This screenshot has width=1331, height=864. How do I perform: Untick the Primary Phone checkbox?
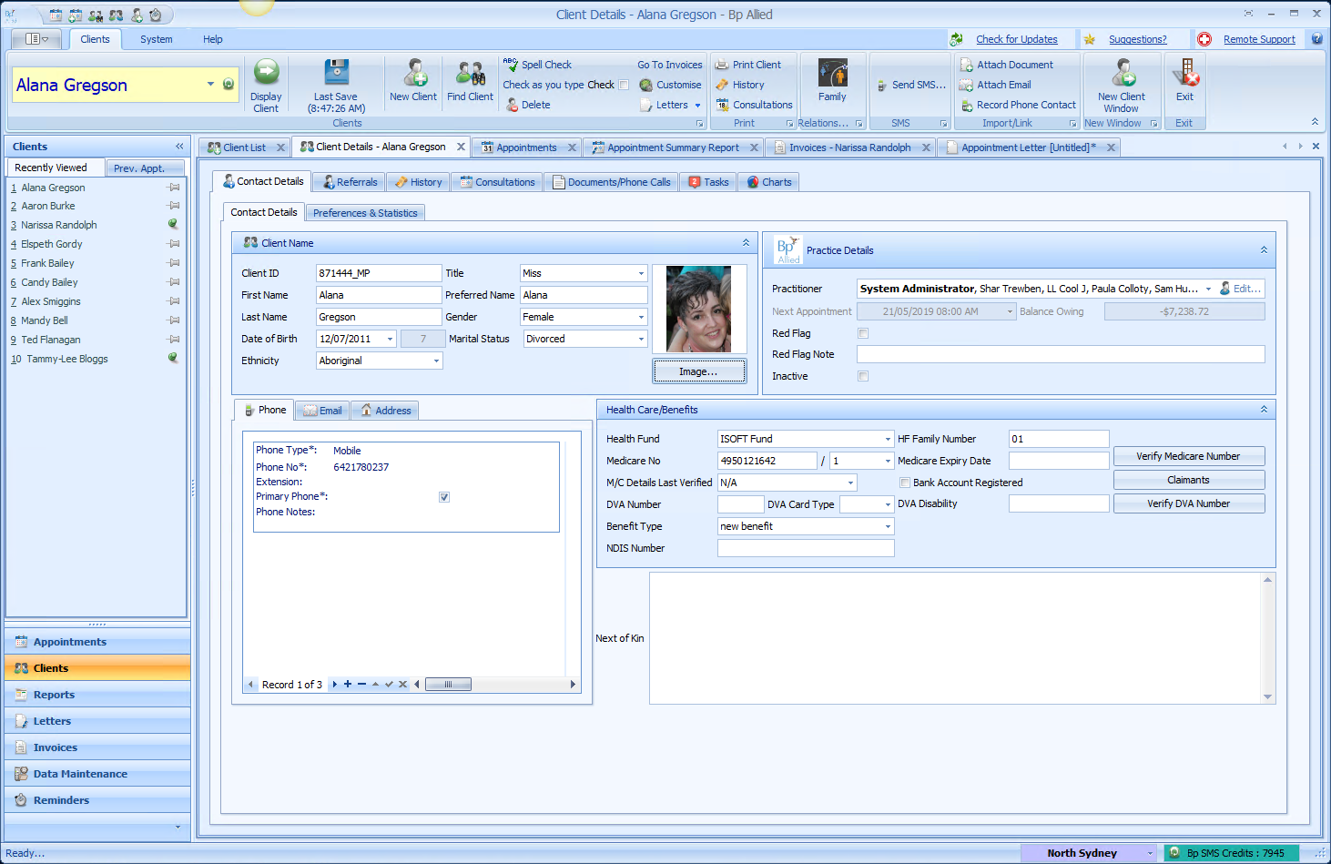click(x=444, y=497)
